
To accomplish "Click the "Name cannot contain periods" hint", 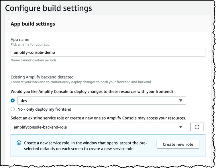I will [x=33, y=60].
